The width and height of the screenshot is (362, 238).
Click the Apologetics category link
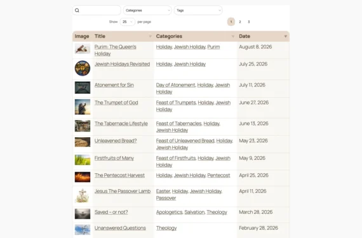coord(169,212)
